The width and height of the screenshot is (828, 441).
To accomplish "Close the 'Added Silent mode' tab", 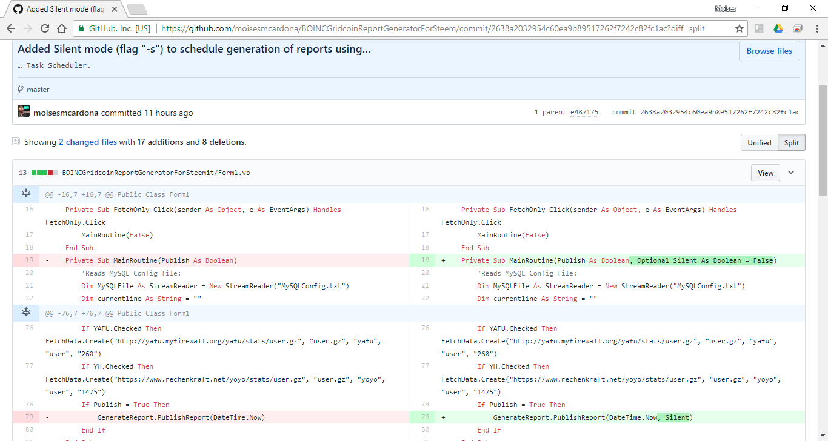I will pos(115,10).
